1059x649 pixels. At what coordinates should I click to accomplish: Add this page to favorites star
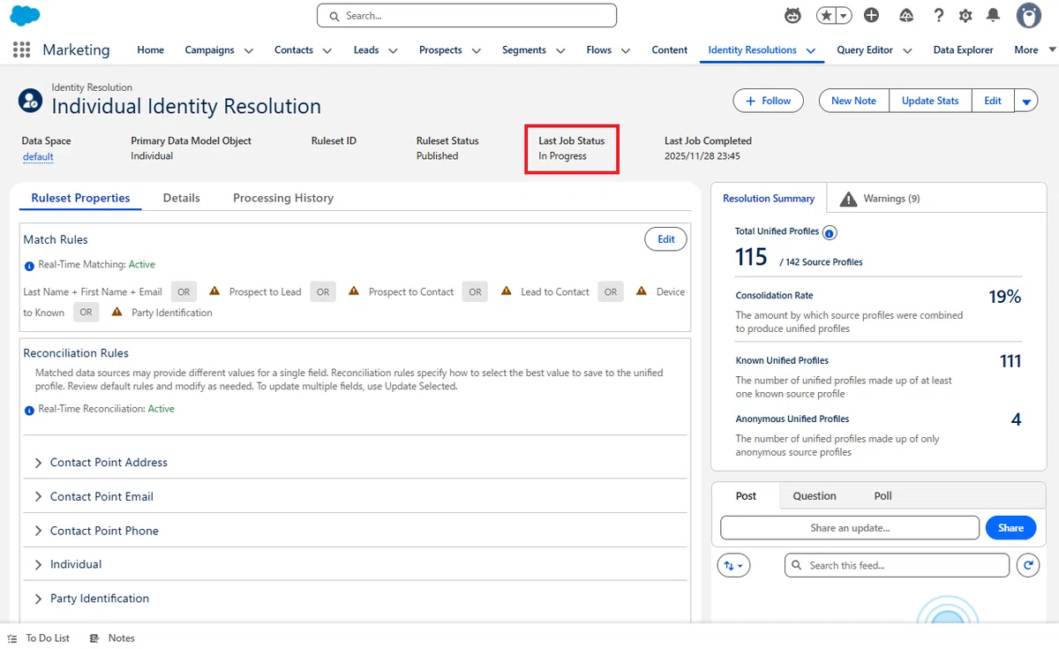(826, 15)
